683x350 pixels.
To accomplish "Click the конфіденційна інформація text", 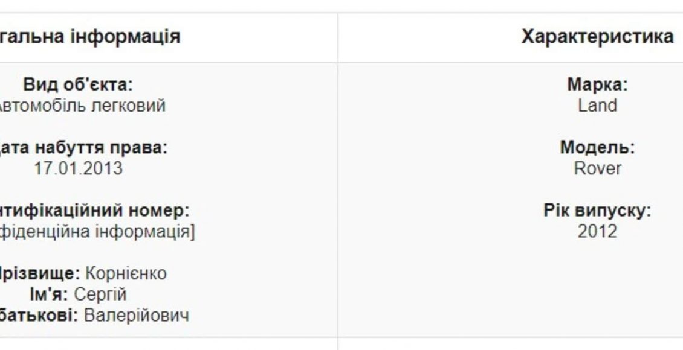I will pyautogui.click(x=97, y=232).
